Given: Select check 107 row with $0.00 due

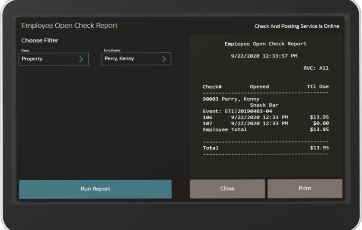Looking at the screenshot, I should pyautogui.click(x=265, y=123).
